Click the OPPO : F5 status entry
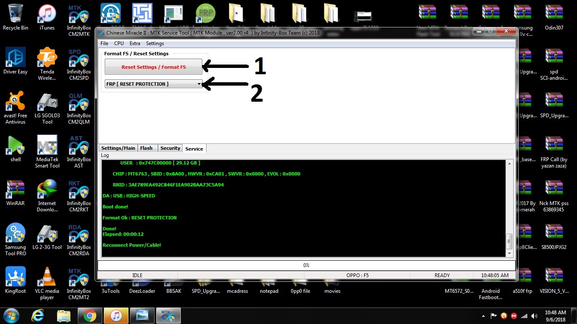 pyautogui.click(x=357, y=275)
